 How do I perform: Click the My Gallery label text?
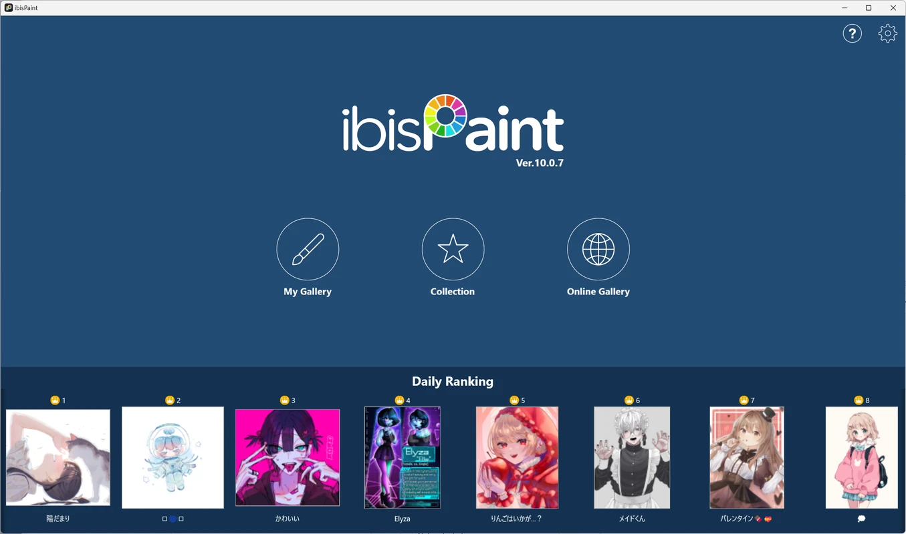pos(308,291)
